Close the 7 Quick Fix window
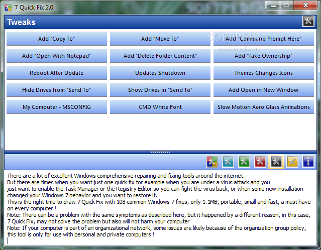321x250 pixels. tap(305, 5)
